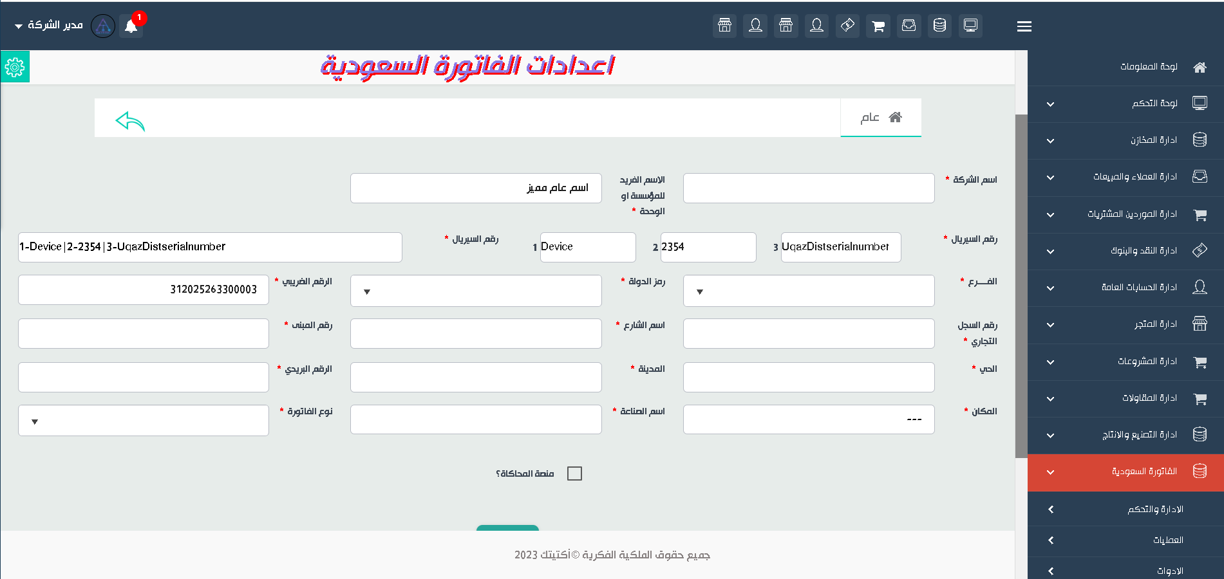Open the رمز الدولة dropdown

[476, 291]
